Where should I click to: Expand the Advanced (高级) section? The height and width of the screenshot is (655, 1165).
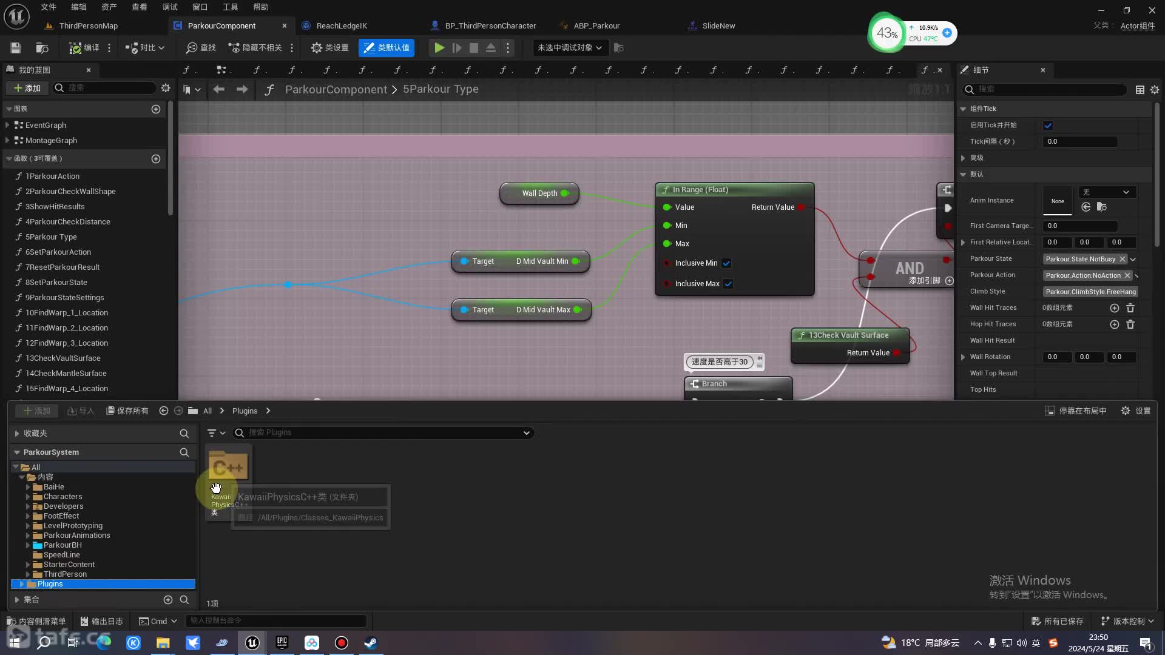click(963, 158)
